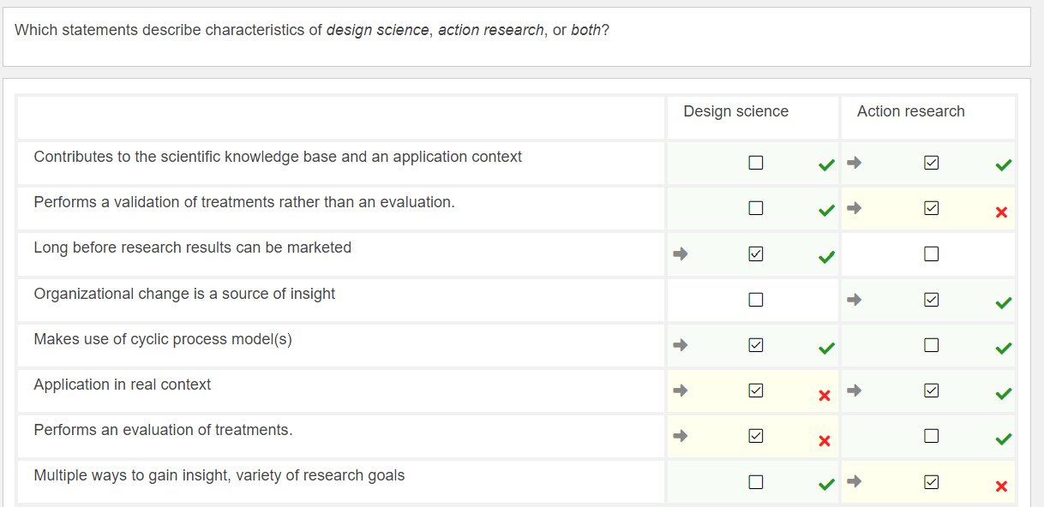Click gray arrow before Action research "Contributes" checkbox
The width and height of the screenshot is (1044, 507).
pos(855,163)
